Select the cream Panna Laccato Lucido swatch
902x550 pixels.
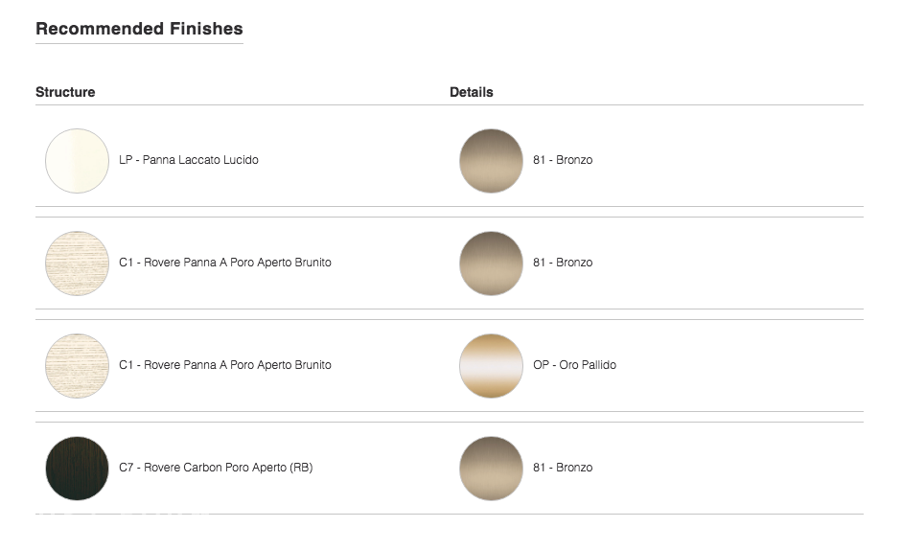(77, 161)
